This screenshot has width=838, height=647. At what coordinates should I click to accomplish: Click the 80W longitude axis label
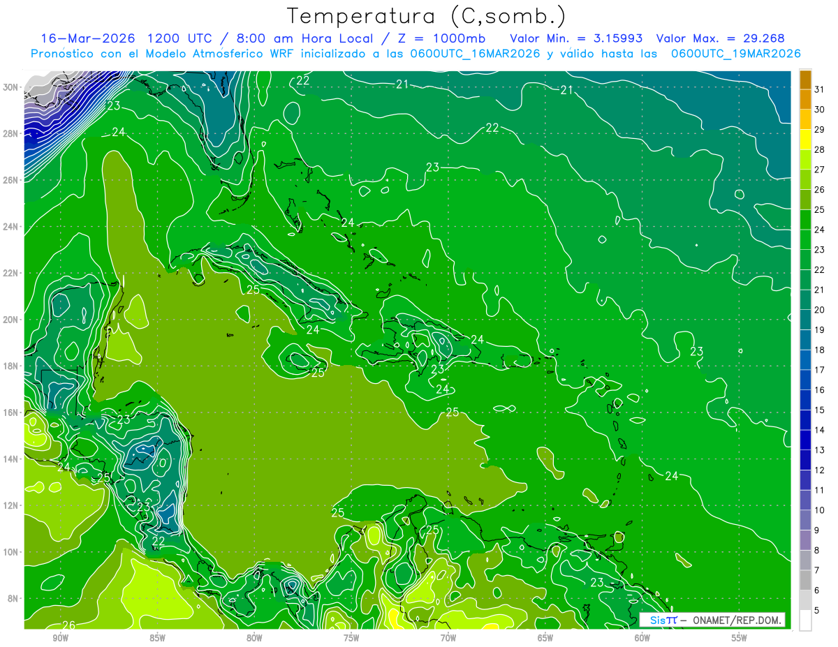(254, 638)
